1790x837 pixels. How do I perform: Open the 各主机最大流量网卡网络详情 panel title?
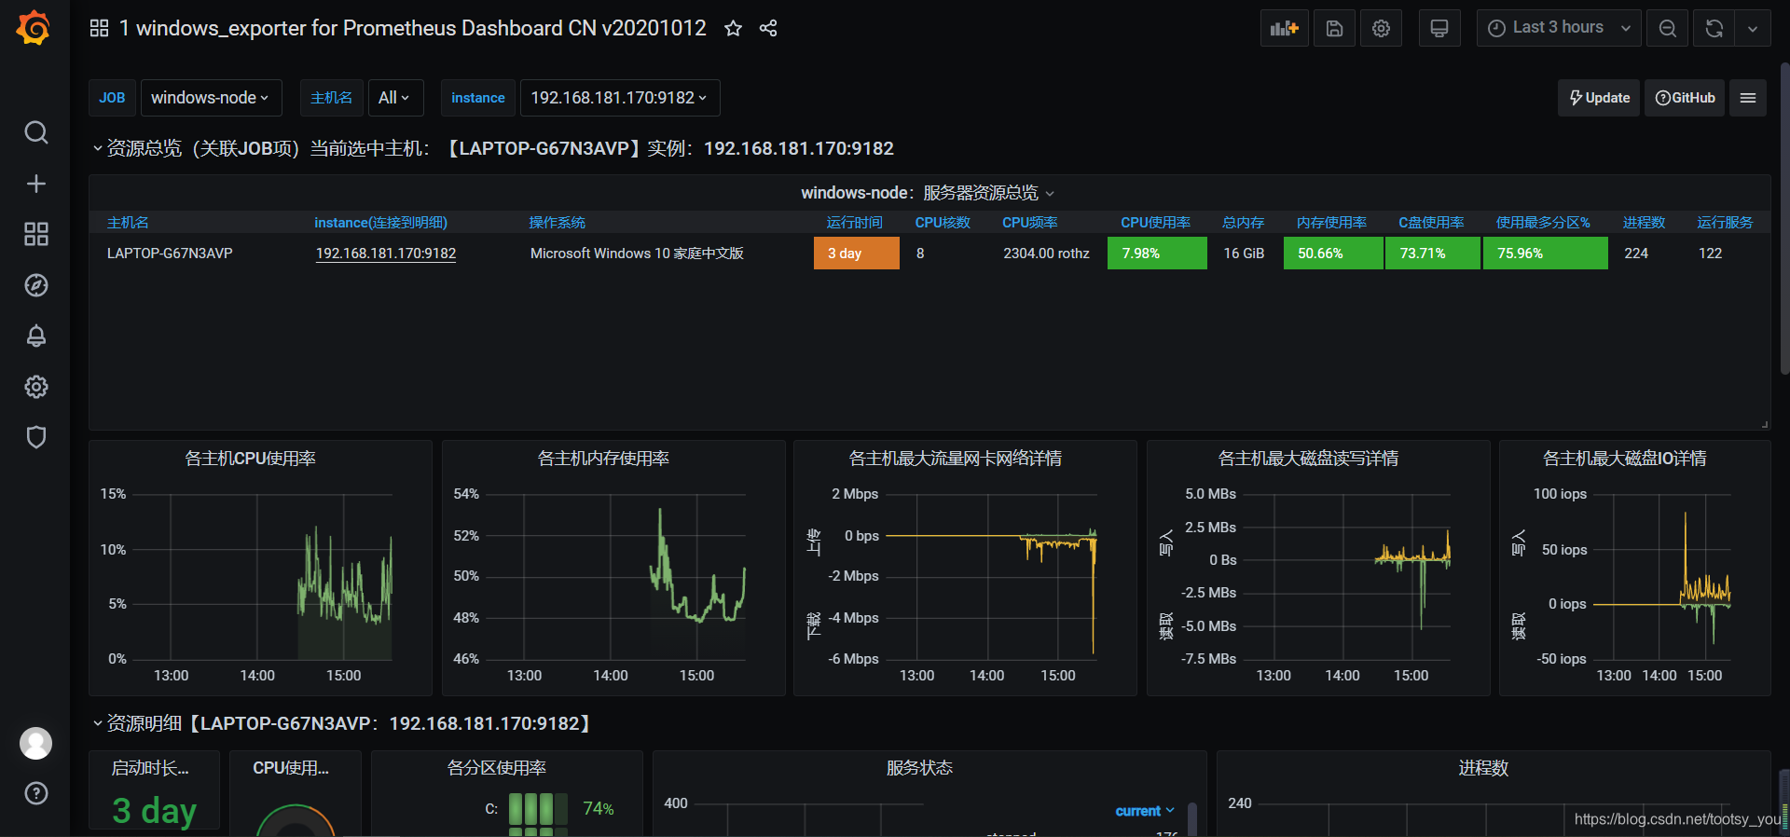[955, 459]
